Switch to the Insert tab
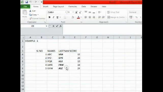The width and height of the screenshot is (163, 92). 46,6
